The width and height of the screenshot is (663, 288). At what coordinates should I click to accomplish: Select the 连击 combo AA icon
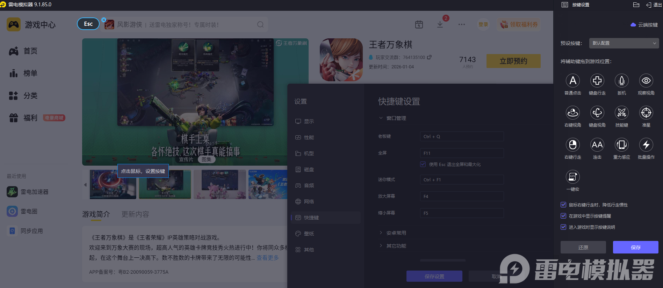(x=597, y=145)
